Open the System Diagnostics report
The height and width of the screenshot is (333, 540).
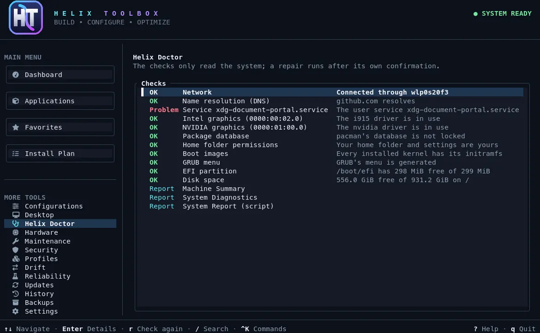click(x=332, y=197)
